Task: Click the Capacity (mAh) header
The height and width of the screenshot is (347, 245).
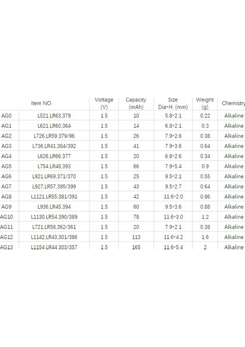Action: click(x=136, y=104)
